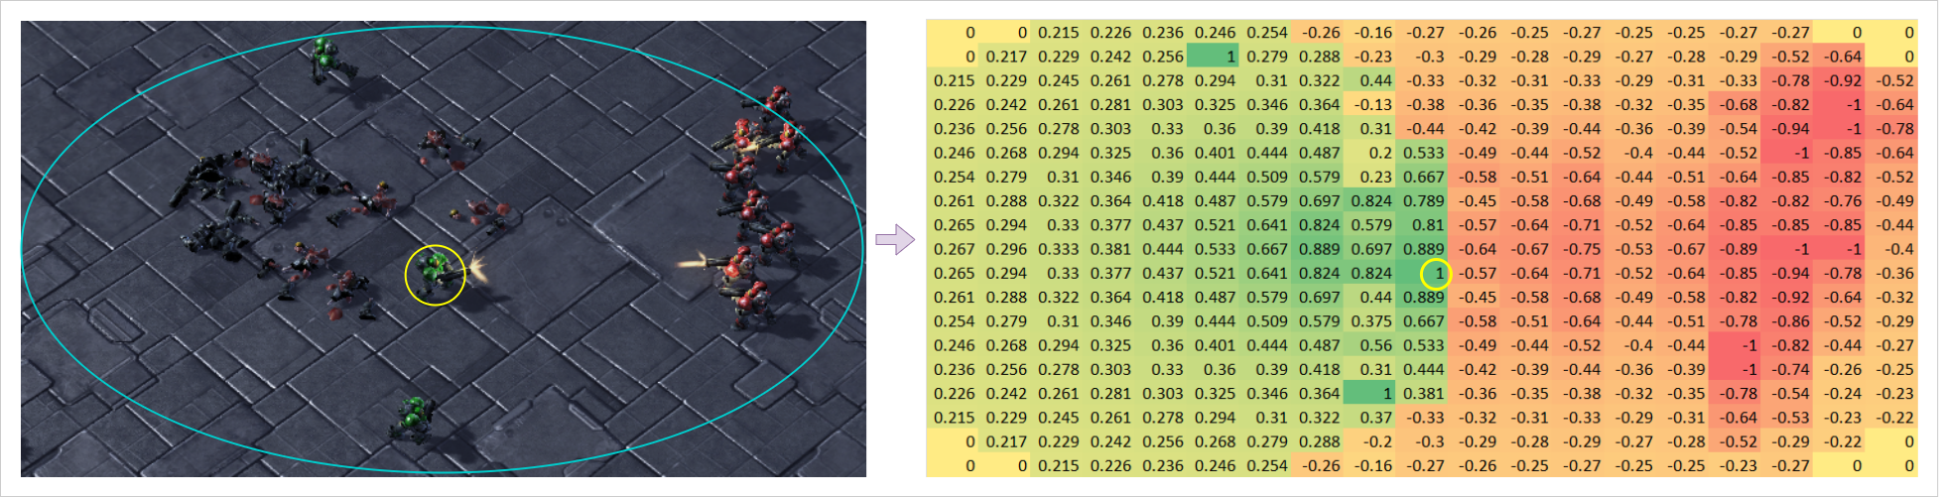Viewport: 1939px width, 498px height.
Task: Select the -0.53 cell beside -0.75
Action: pyautogui.click(x=1629, y=249)
